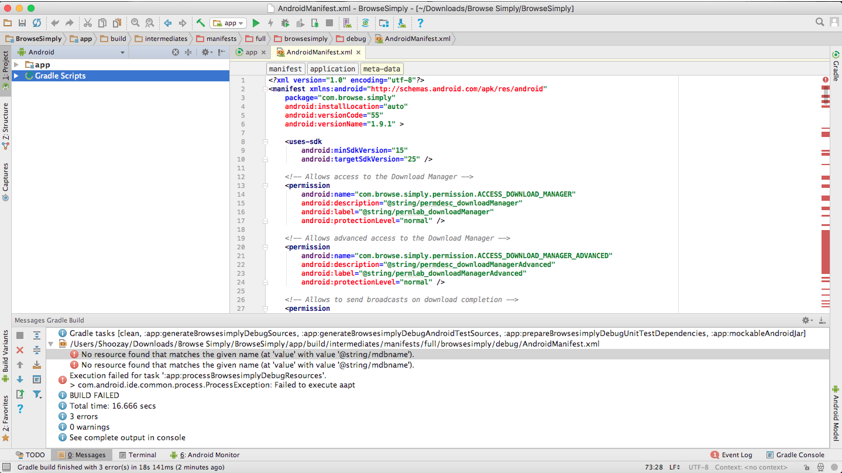Open the AVD Manager icon
This screenshot has width=842, height=473.
[347, 23]
